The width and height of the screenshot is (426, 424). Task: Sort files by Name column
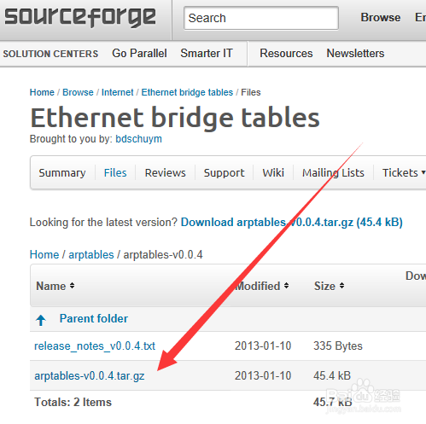[55, 286]
